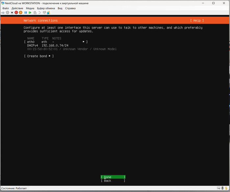Open the installer Help button

[197, 21]
